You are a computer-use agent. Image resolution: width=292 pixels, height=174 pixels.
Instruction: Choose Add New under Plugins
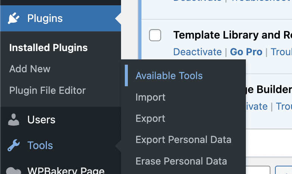(30, 69)
